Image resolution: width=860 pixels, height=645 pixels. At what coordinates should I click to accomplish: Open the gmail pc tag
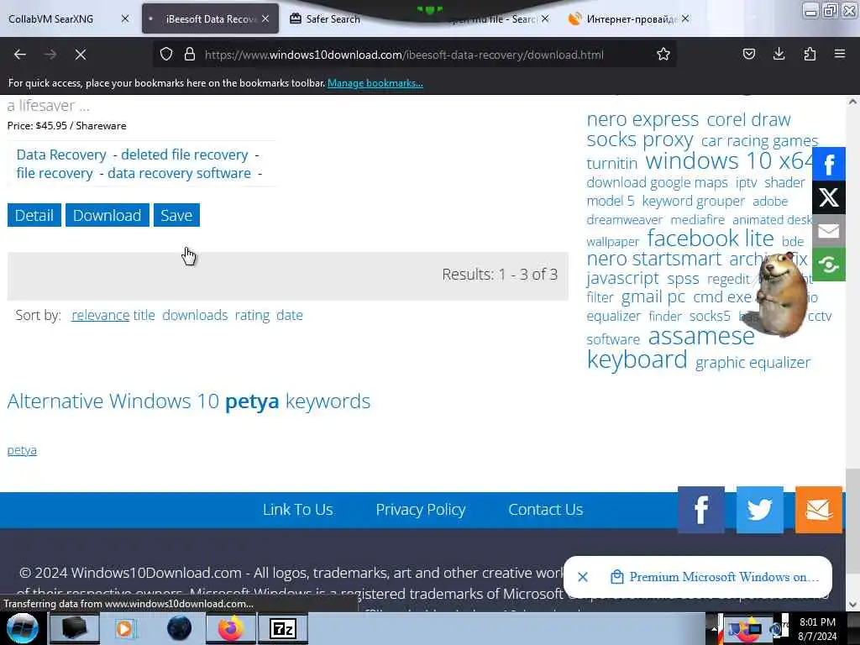point(653,297)
